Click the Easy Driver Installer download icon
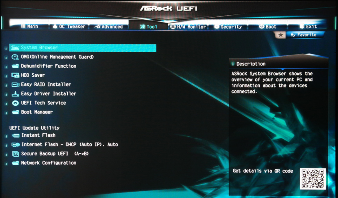This screenshot has height=198, width=338. click(x=15, y=94)
